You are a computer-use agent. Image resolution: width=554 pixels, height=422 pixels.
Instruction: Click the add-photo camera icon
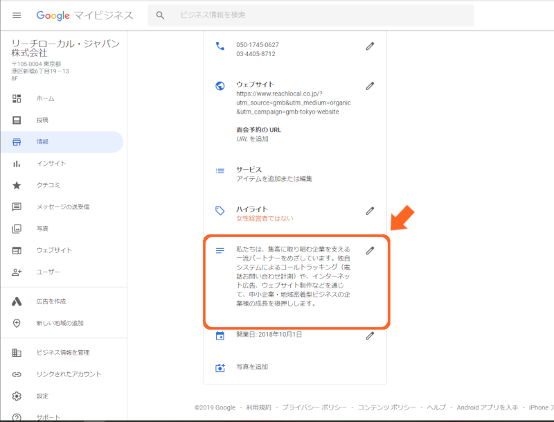click(x=220, y=368)
